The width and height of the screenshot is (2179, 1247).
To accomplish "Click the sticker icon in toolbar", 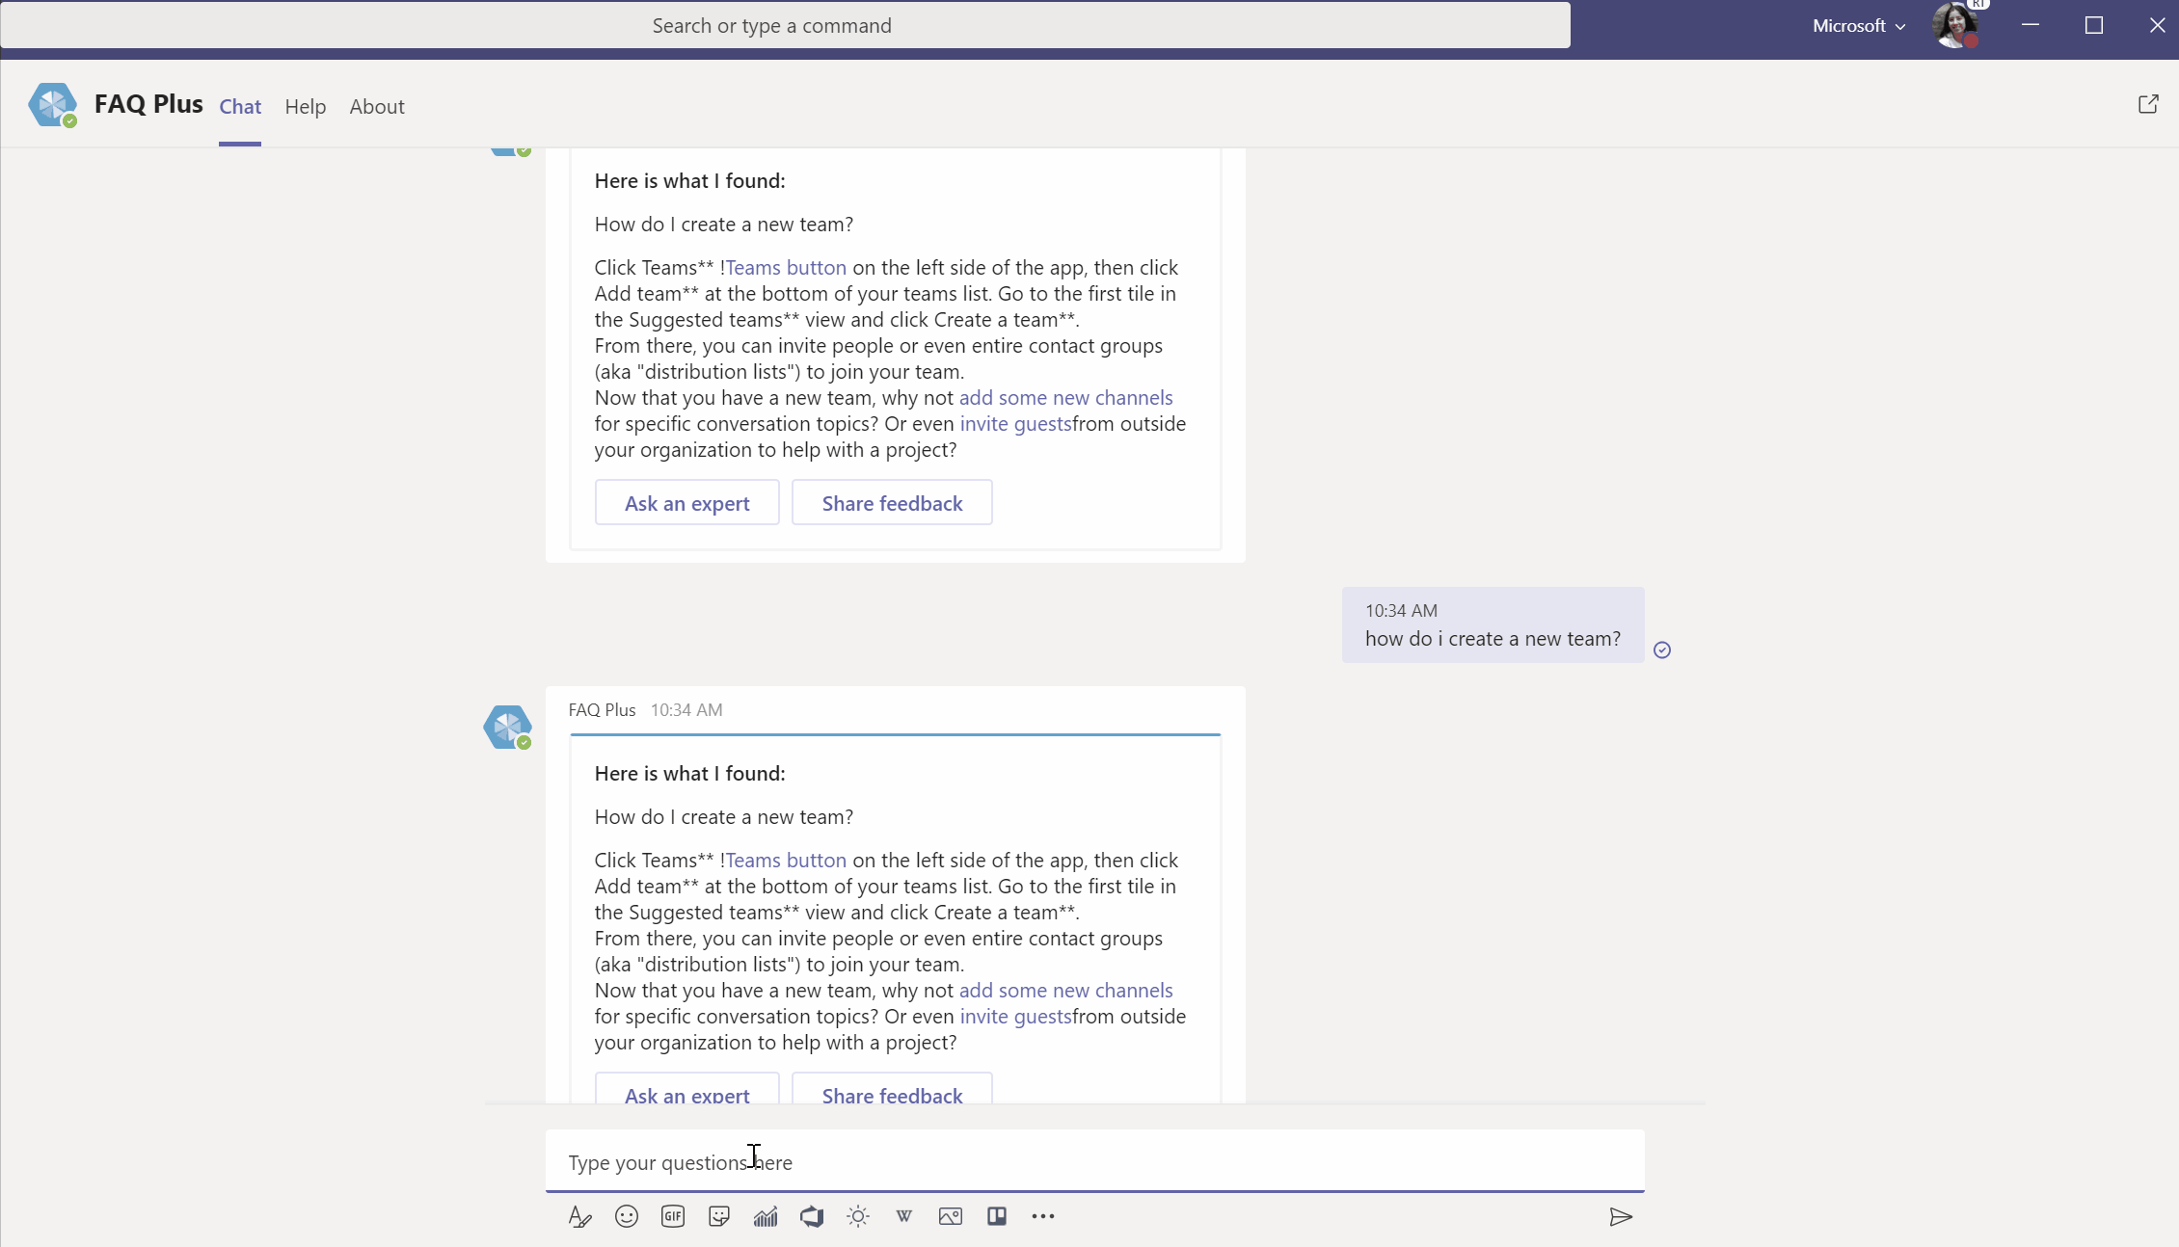I will coord(718,1215).
